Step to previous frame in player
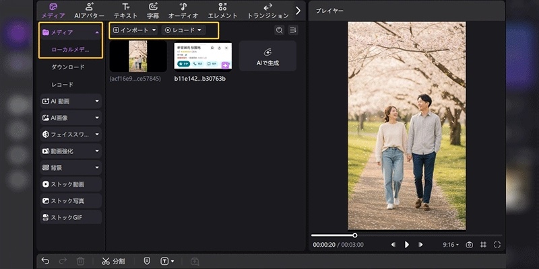The height and width of the screenshot is (269, 539). click(393, 245)
